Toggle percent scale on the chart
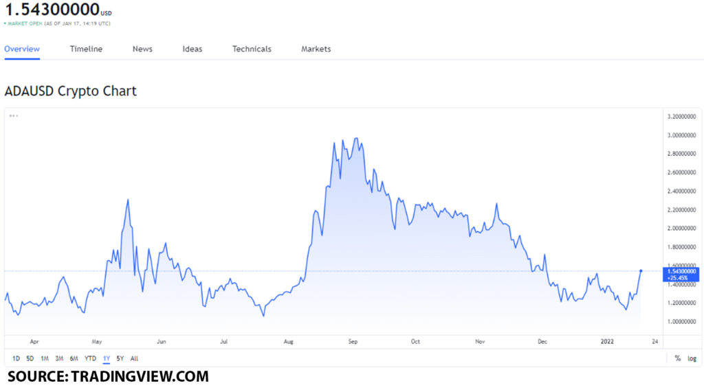The width and height of the screenshot is (704, 392). [677, 358]
